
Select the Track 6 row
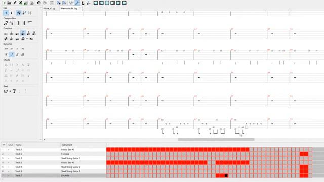pos(53,171)
